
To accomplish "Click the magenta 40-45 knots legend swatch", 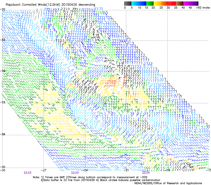I will (x=187, y=3).
